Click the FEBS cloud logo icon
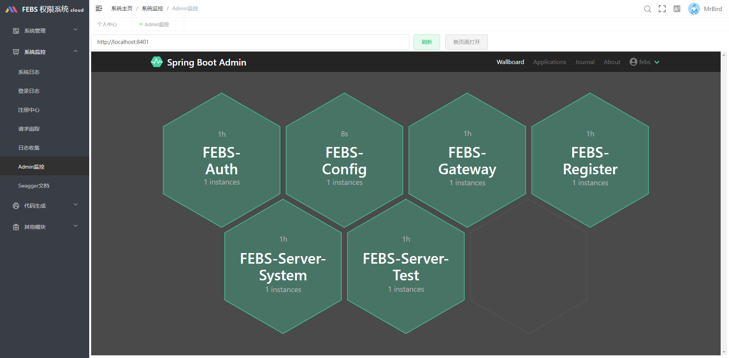This screenshot has height=358, width=729. click(11, 9)
